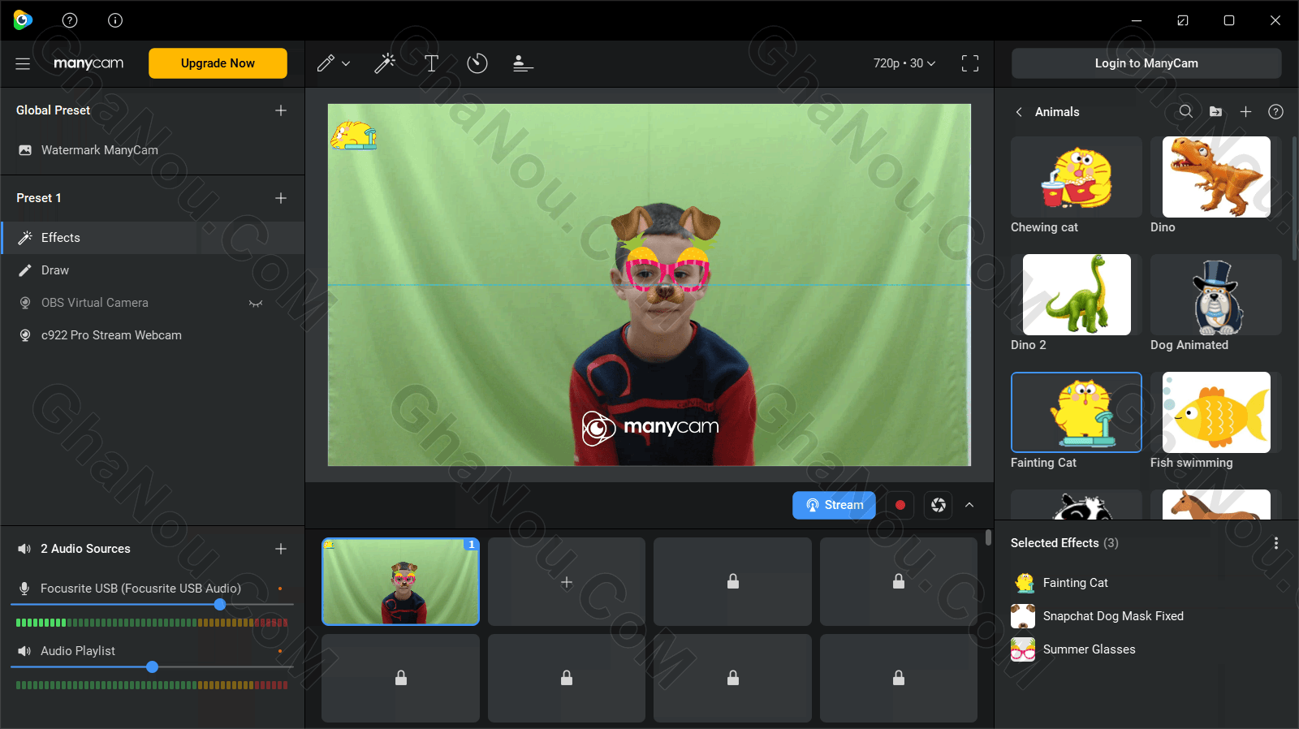Screen dimensions: 1299x729
Task: Add a new audio source
Action: click(x=281, y=549)
